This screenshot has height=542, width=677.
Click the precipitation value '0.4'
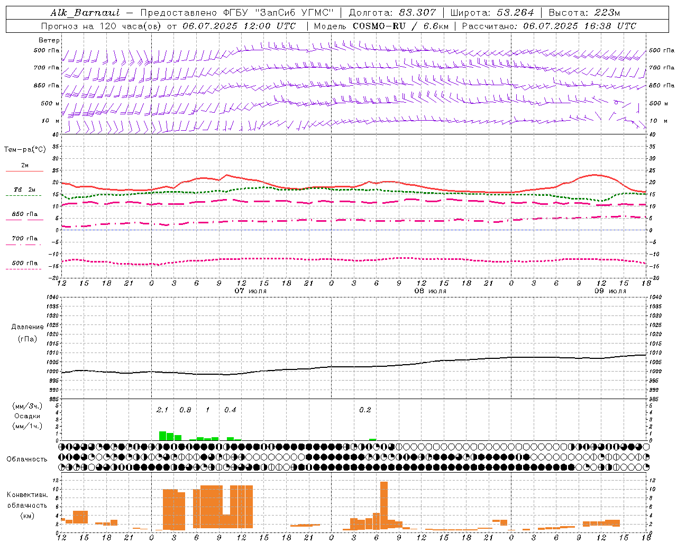pyautogui.click(x=230, y=410)
